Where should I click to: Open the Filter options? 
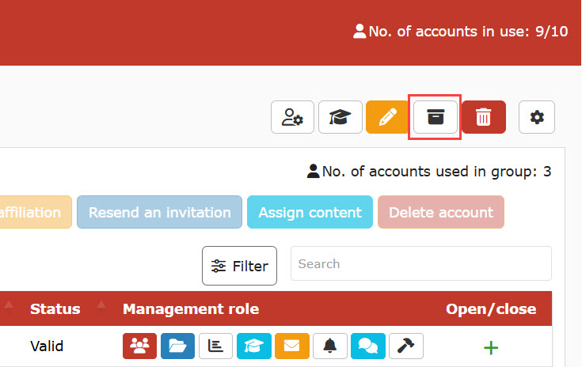click(x=239, y=266)
